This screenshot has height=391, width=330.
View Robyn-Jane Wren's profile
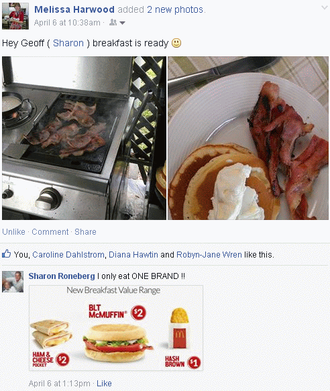click(209, 255)
